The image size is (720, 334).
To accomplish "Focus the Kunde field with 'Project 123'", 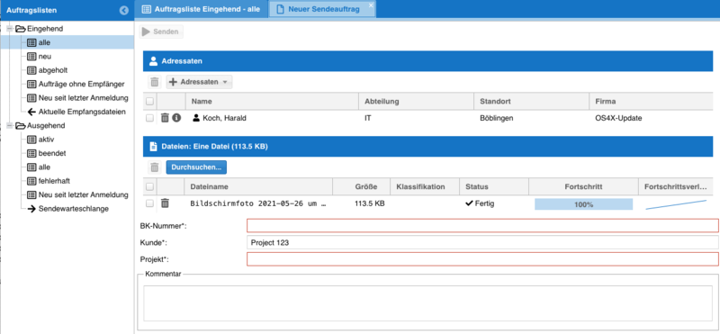I will [482, 242].
